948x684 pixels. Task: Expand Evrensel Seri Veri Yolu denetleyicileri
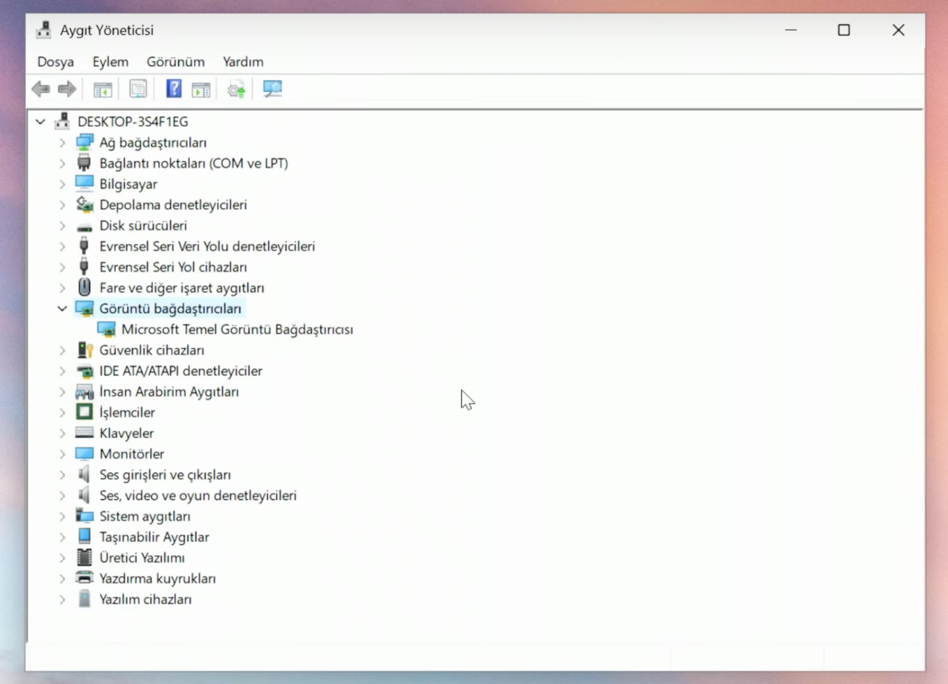(62, 246)
